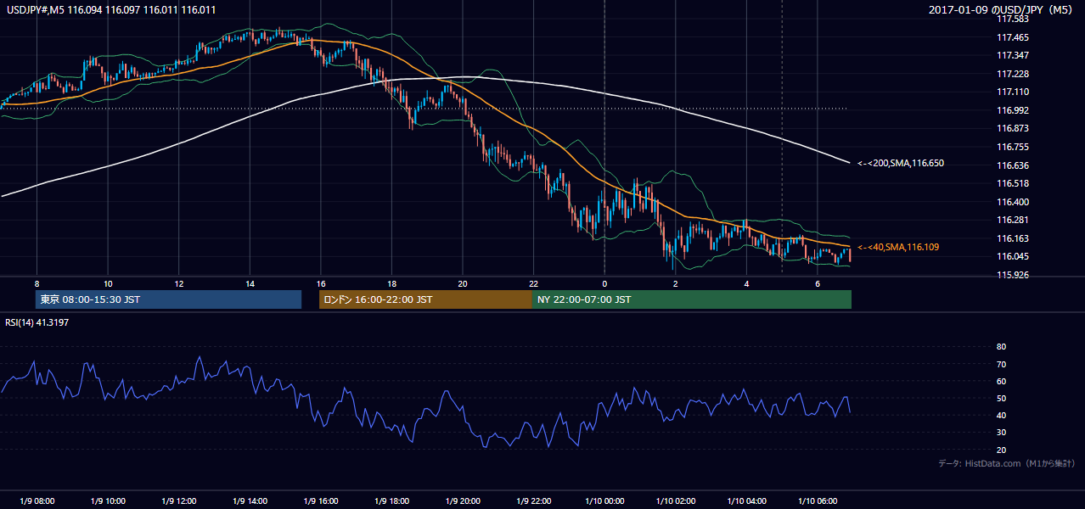The width and height of the screenshot is (1085, 509).
Task: Click the 116.518 price axis label
Action: 1013,183
